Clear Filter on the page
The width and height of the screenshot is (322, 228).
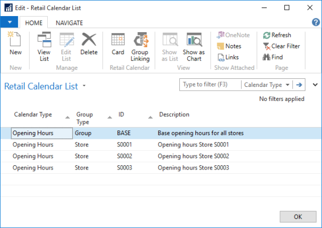[281, 46]
